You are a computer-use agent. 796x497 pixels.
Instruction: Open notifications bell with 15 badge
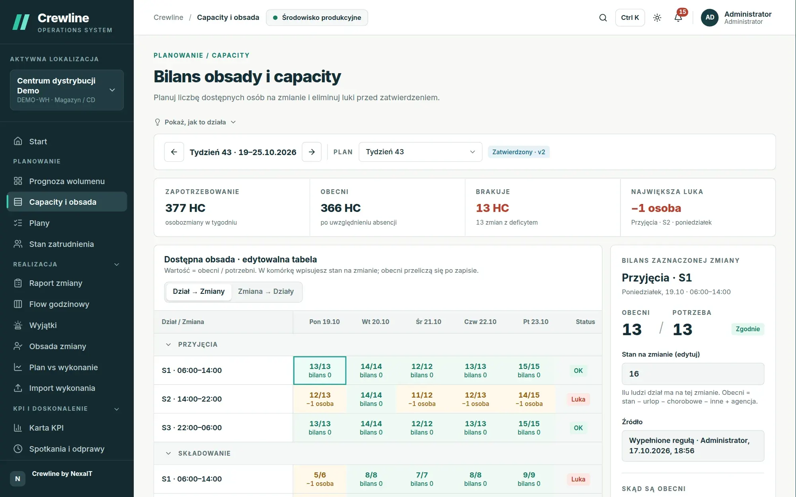(x=678, y=17)
